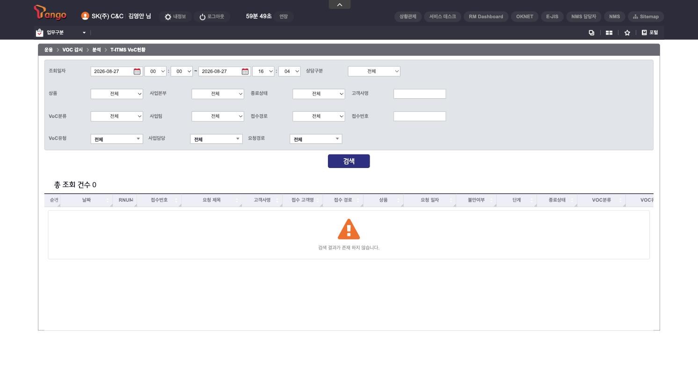Click the 업무구분 clipboard icon
This screenshot has width=698, height=380.
39,32
